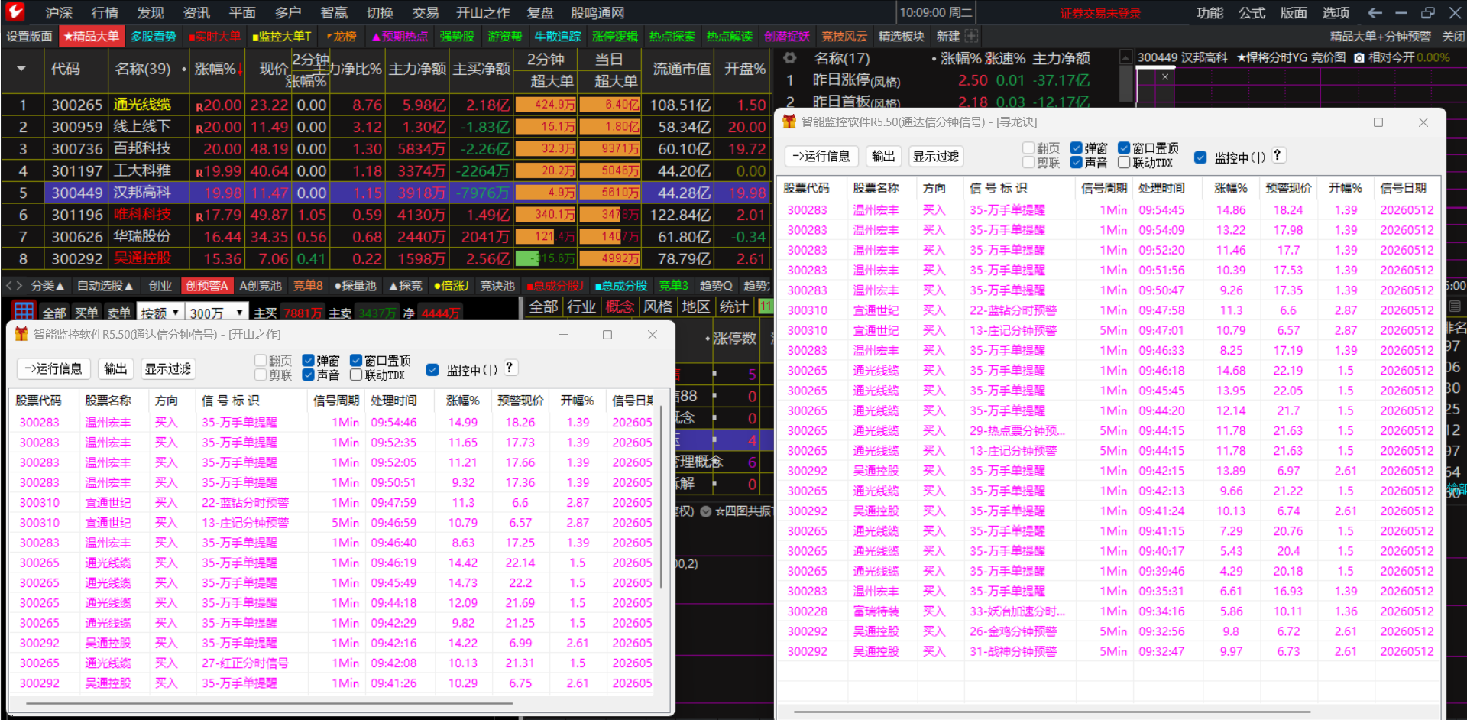The height and width of the screenshot is (720, 1467).
Task: Click help question mark in 寻龙诀 window
Action: (1277, 155)
